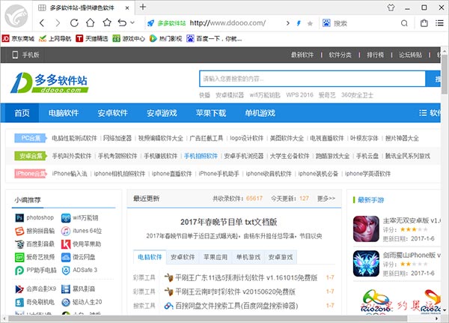This screenshot has width=449, height=323.
Task: Click the browser back arrow
Action: click(42, 23)
